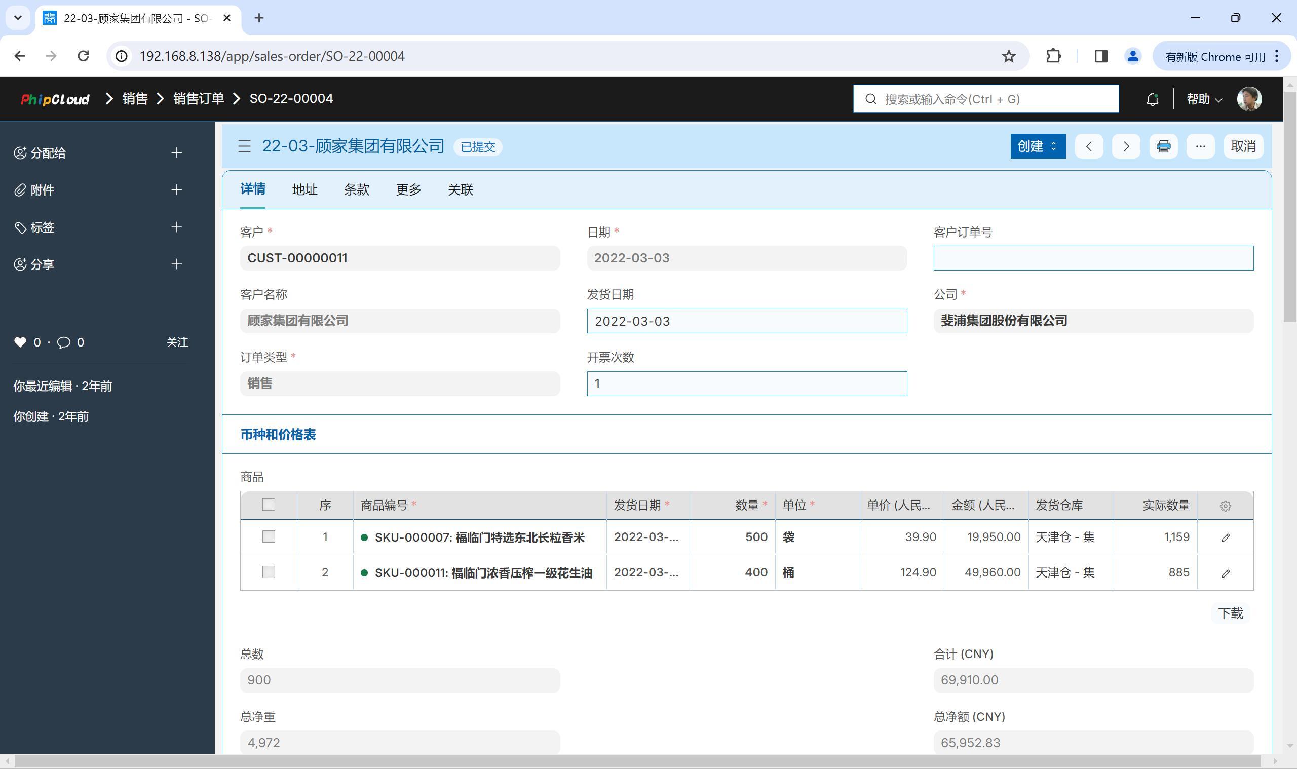Open the user avatar menu
Screen dimensions: 1297x769
pyautogui.click(x=1249, y=99)
